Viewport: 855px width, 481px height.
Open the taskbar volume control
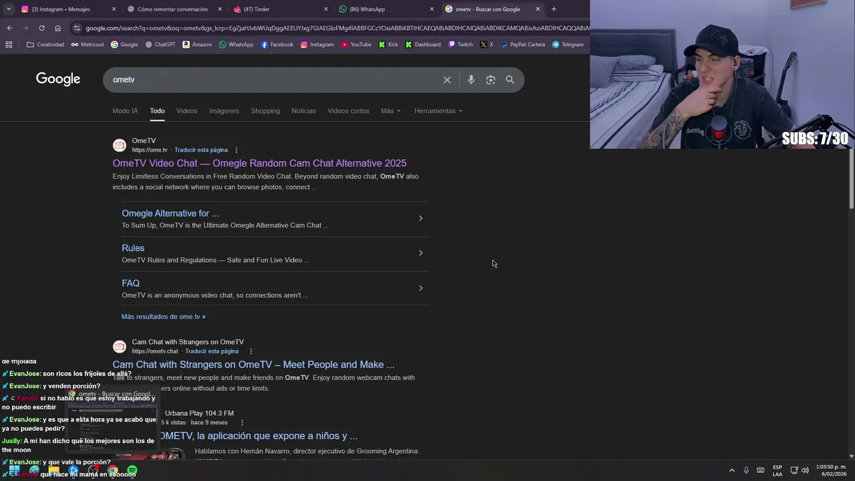click(805, 471)
